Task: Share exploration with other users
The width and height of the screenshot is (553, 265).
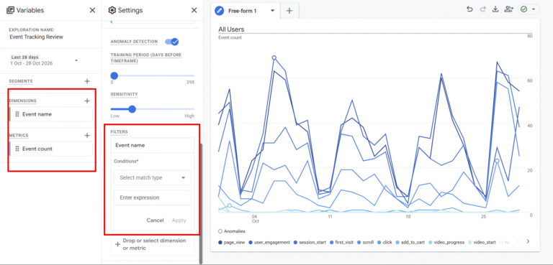Action: (x=508, y=9)
